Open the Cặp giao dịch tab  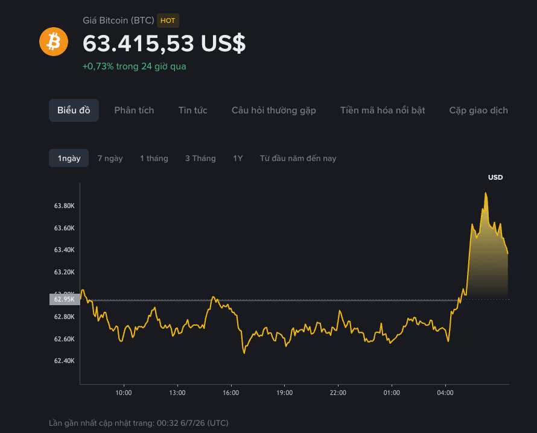[478, 110]
